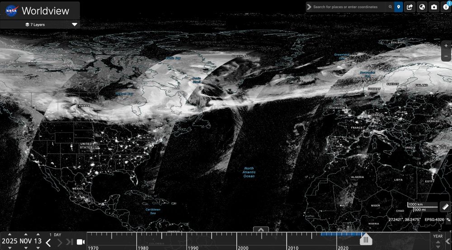Zoom out the map with minus button
Viewport: 452px width, 250px height.
click(446, 56)
